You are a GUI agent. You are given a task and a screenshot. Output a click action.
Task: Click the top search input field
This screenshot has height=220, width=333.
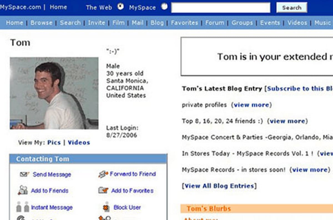(x=221, y=7)
